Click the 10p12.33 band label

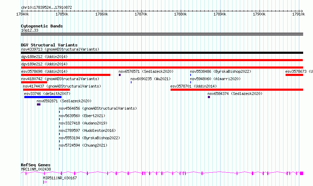tap(30, 30)
